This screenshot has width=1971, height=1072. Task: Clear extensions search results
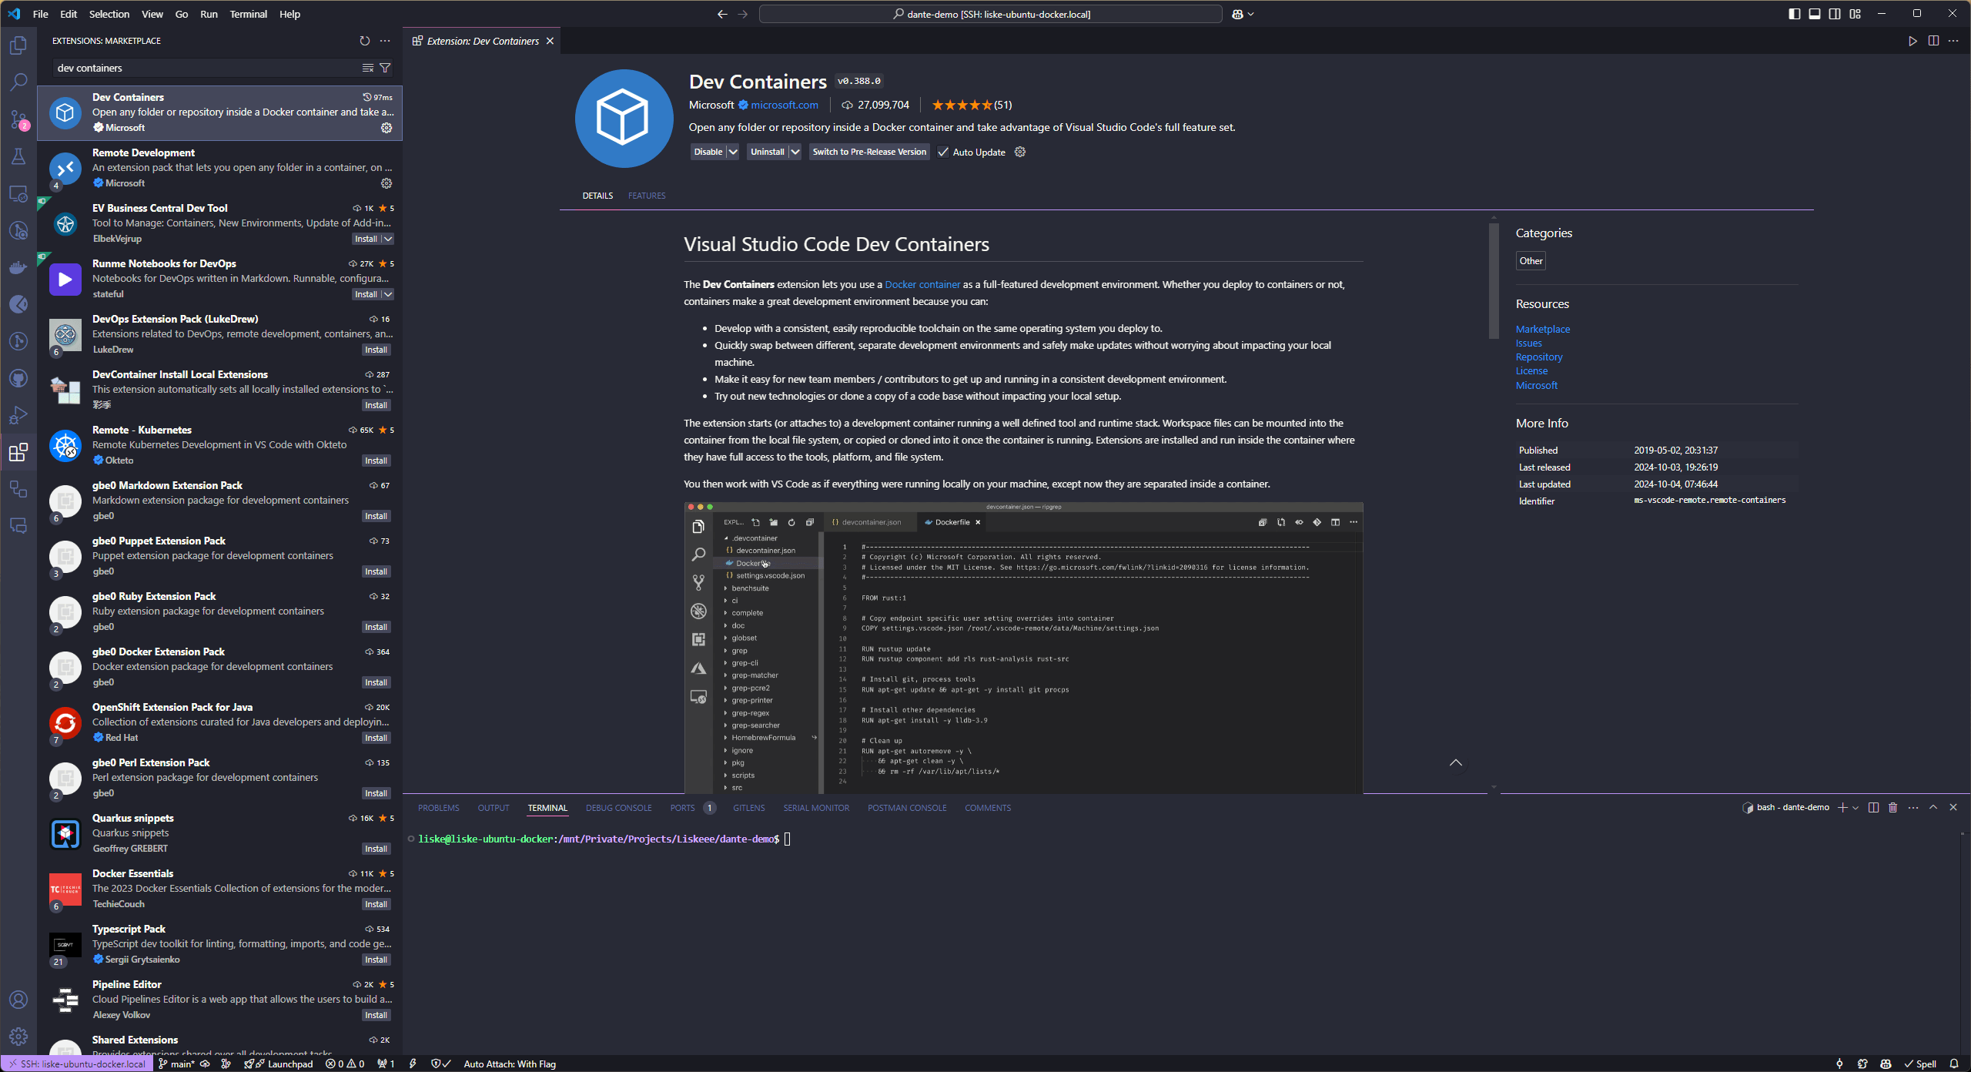tap(368, 68)
